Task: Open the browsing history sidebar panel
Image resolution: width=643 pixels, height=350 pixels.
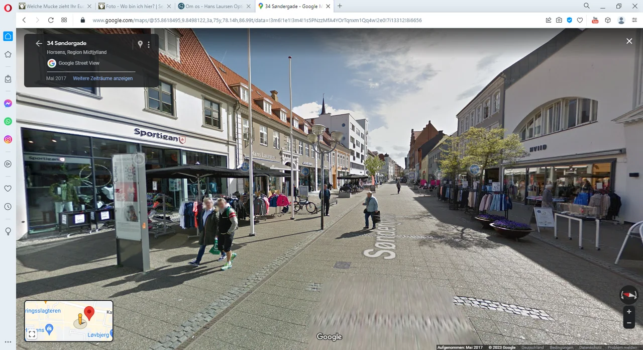Action: (8, 207)
